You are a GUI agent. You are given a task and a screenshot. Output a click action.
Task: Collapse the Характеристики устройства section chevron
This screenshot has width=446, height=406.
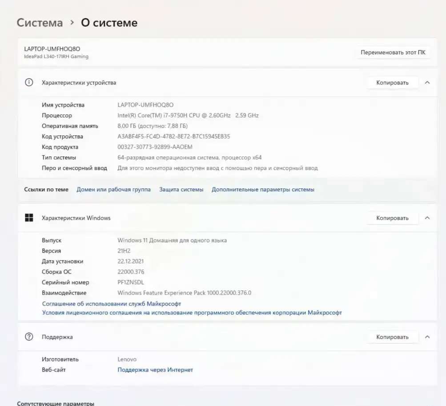pyautogui.click(x=427, y=83)
